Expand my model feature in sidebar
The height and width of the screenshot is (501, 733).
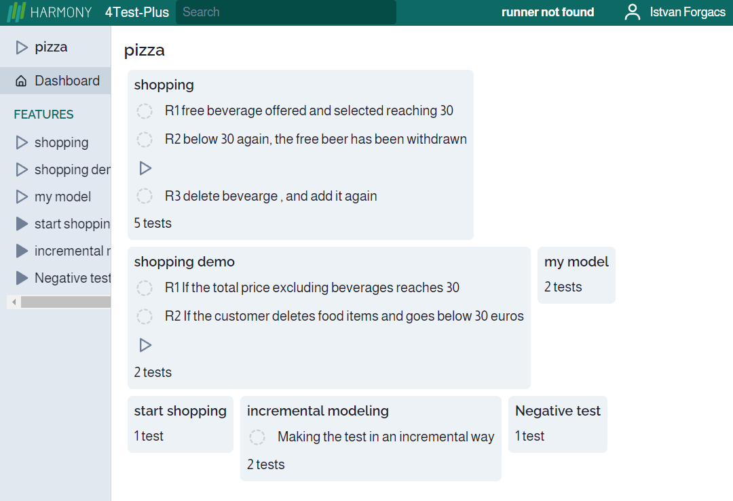pyautogui.click(x=22, y=197)
